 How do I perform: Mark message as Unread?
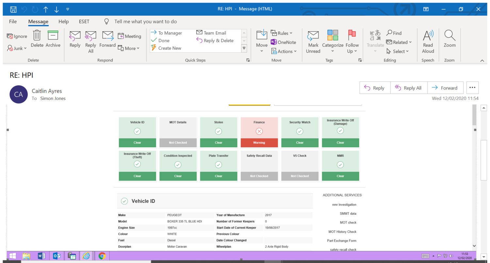point(313,42)
